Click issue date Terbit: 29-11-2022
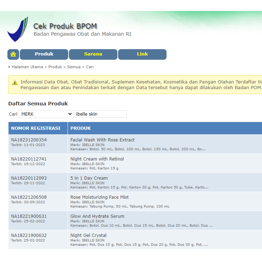The width and height of the screenshot is (262, 262). (28, 183)
